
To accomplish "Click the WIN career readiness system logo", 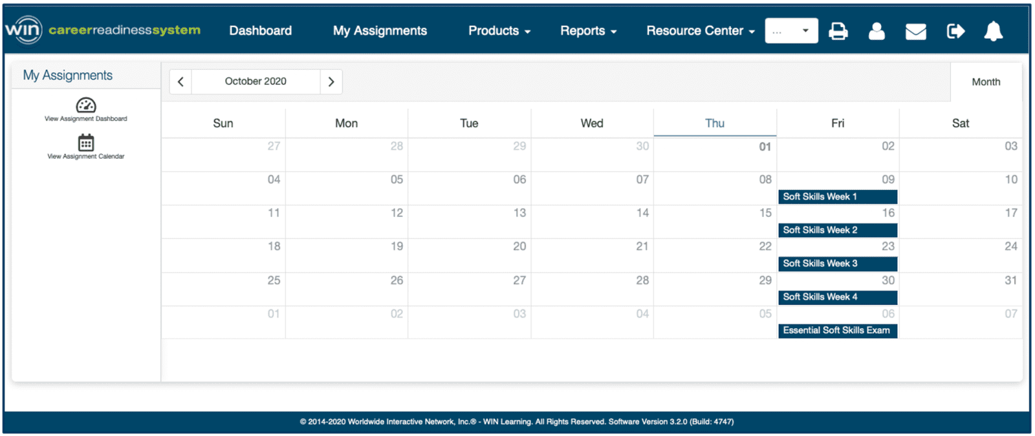I will 102,30.
